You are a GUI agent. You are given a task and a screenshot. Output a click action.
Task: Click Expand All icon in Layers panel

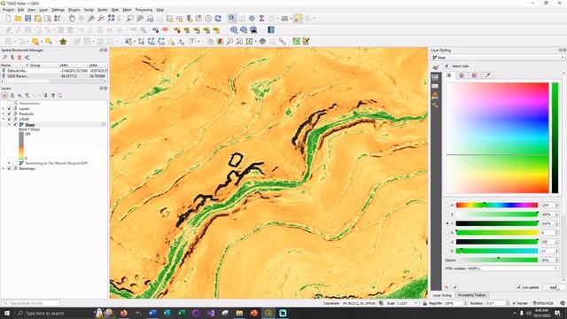click(x=45, y=96)
